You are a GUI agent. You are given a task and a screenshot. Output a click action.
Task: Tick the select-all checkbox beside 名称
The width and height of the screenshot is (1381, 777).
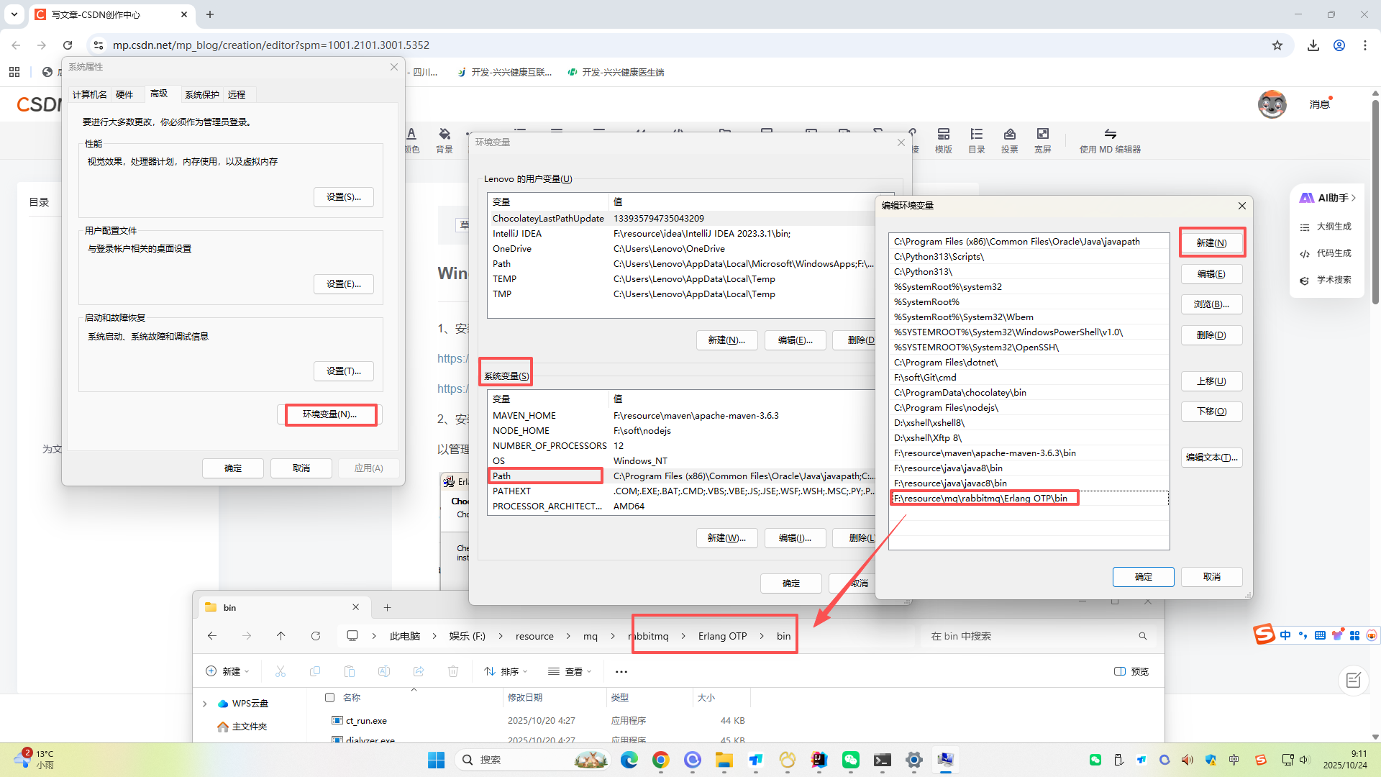[330, 697]
